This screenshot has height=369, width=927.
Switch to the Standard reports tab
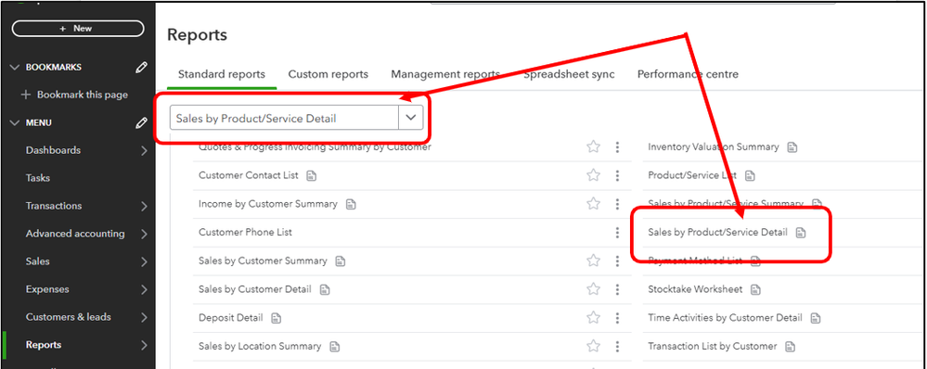(222, 74)
